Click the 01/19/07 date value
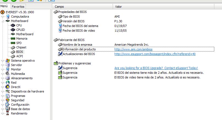The width and height of the screenshot is (222, 120). [121, 26]
